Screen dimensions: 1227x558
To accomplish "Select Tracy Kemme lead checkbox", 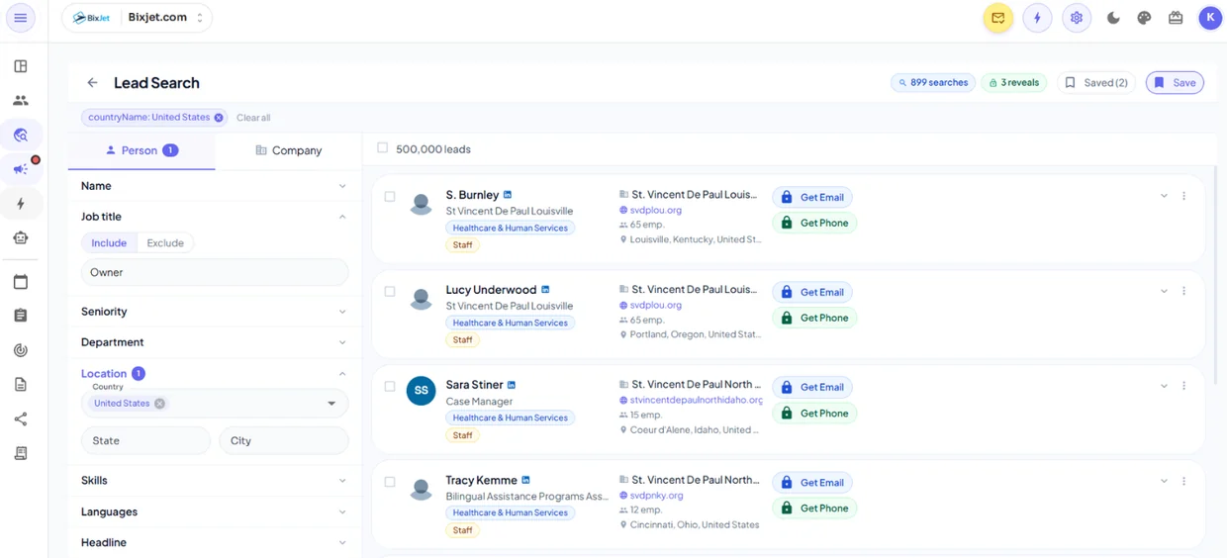I will click(390, 482).
